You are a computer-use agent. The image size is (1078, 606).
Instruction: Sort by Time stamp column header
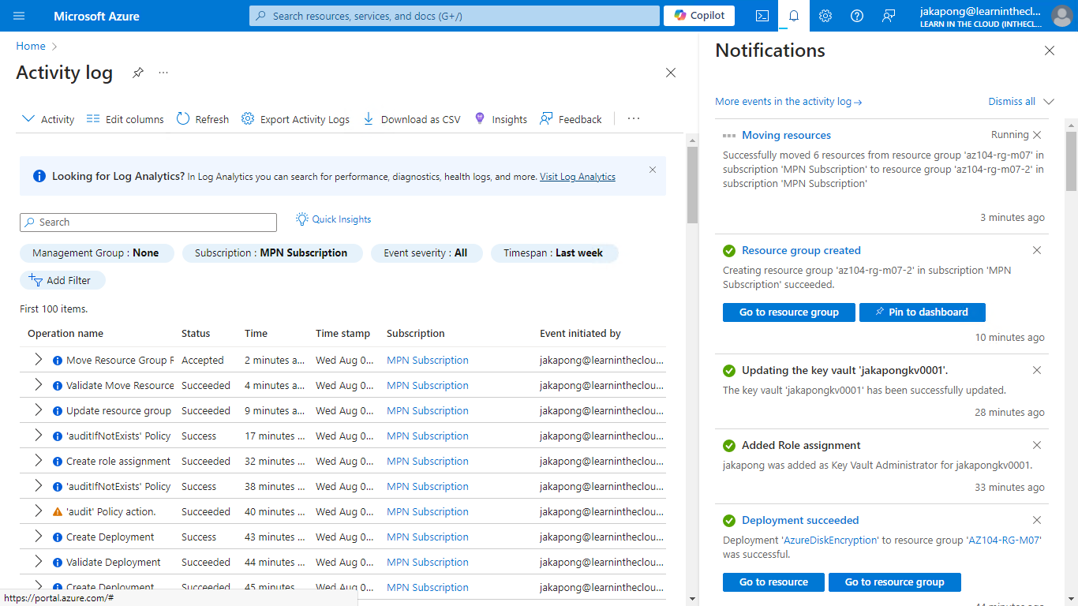point(342,334)
